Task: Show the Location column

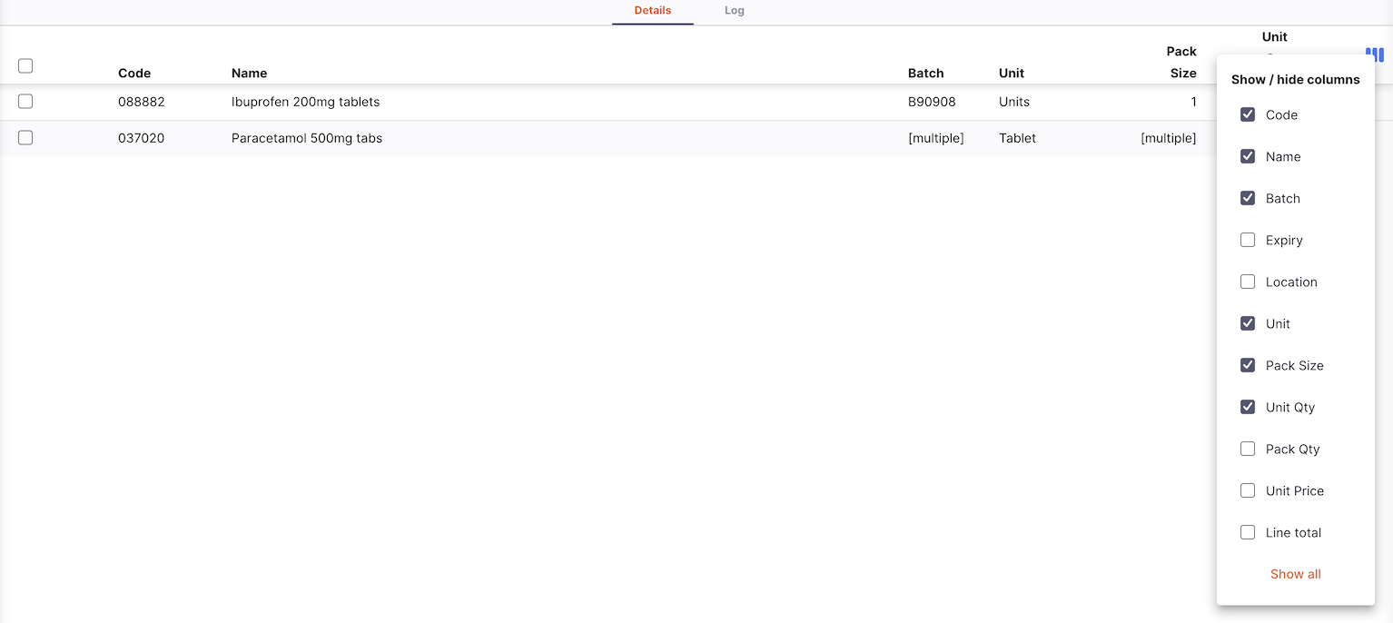Action: tap(1248, 282)
